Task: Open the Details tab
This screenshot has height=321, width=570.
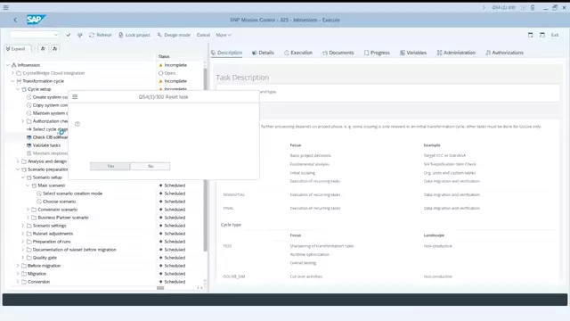Action: [x=263, y=53]
